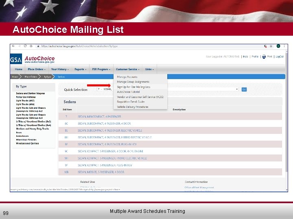Screen dimensions: 293x219
Task: Select Medium and Heavy Duty Trucks category
Action: pyautogui.click(x=32, y=129)
